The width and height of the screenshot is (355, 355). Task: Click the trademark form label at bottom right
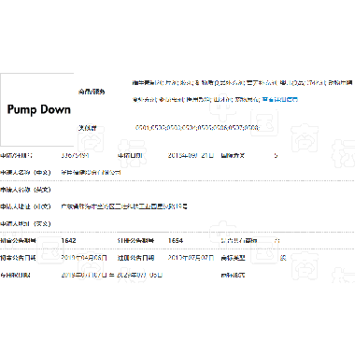[x=233, y=275]
